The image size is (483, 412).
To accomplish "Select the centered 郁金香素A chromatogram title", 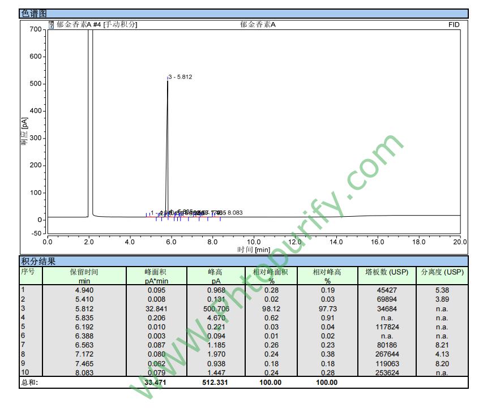I will [x=258, y=25].
